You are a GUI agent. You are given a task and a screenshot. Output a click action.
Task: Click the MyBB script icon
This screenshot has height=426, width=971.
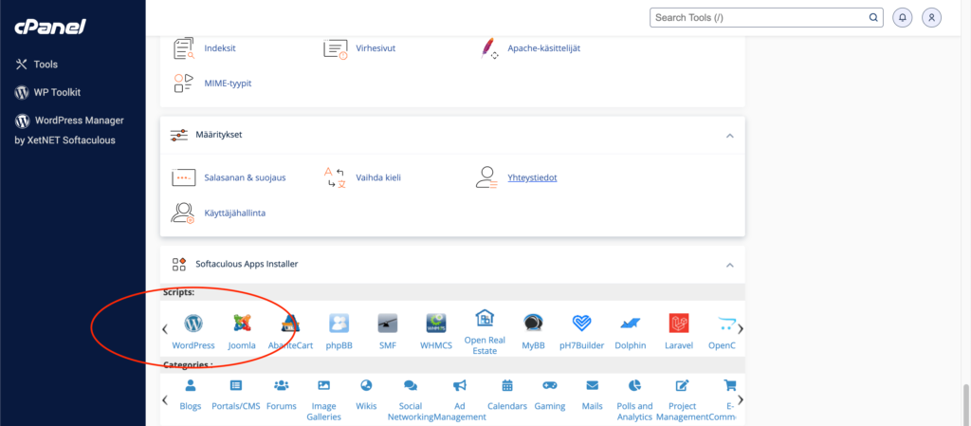(x=533, y=323)
